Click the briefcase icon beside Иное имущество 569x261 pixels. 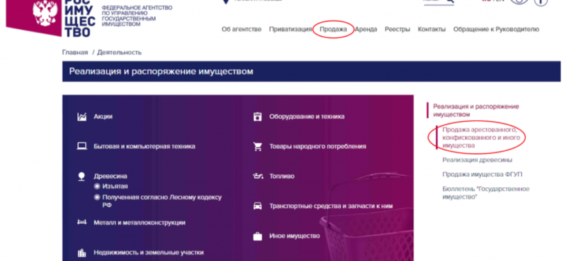pos(258,236)
